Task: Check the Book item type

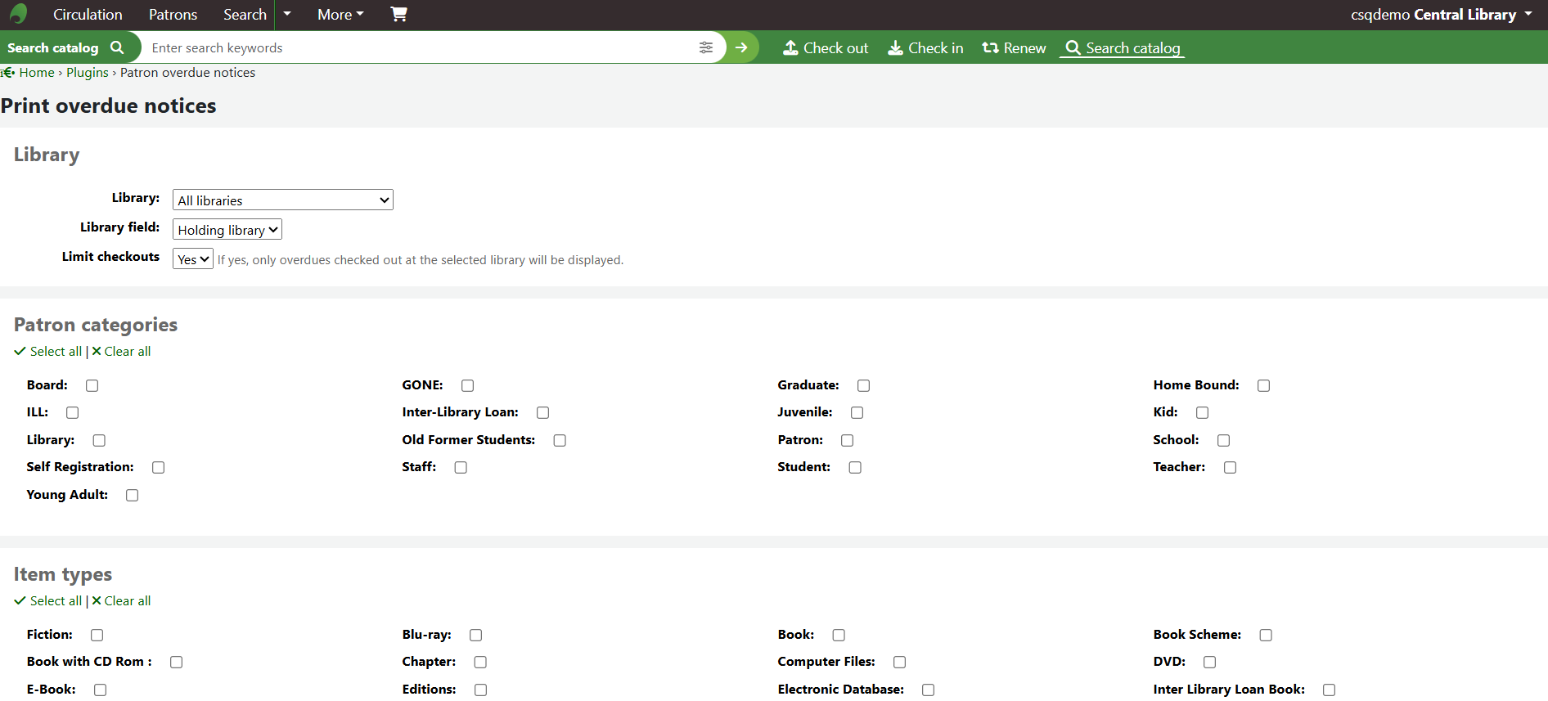Action: [x=839, y=635]
